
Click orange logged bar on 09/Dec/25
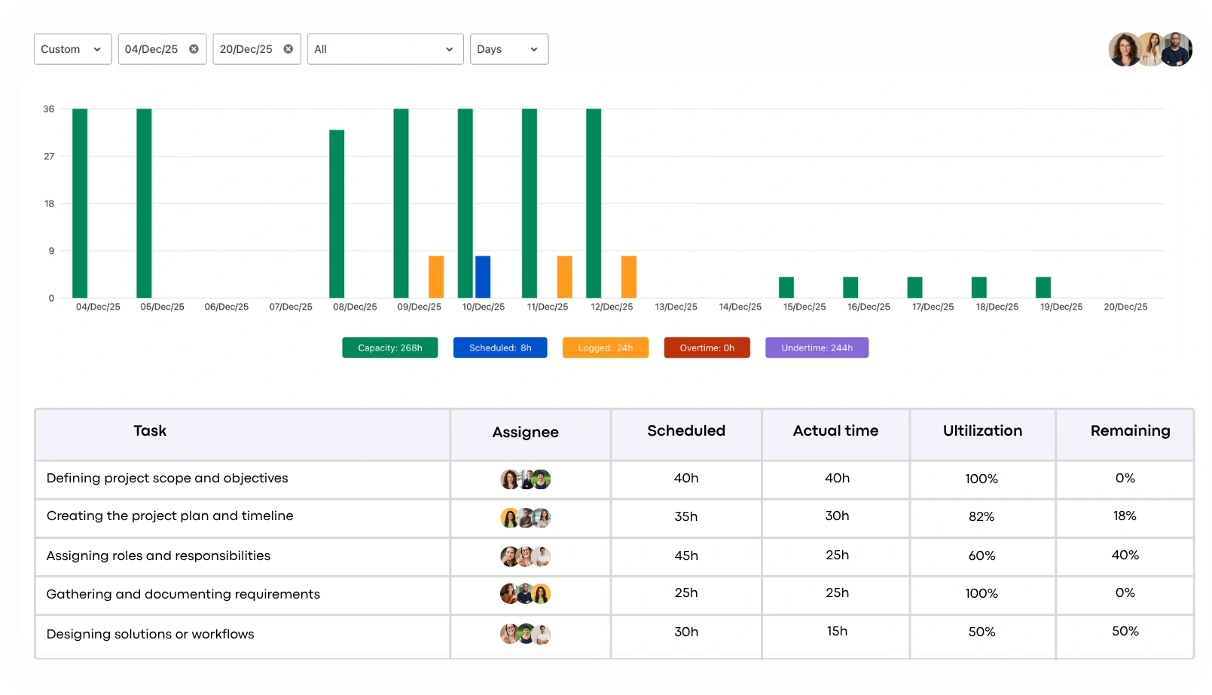coord(436,277)
